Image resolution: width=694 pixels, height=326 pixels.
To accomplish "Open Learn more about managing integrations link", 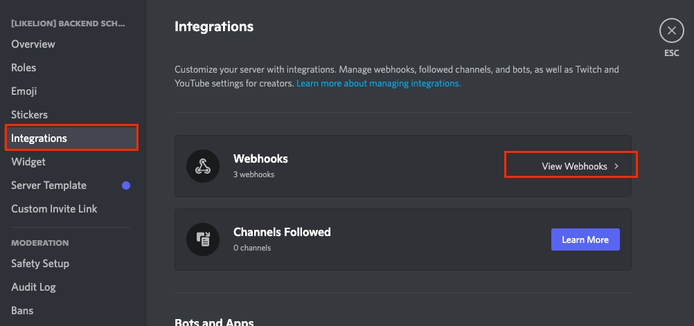I will pos(378,83).
